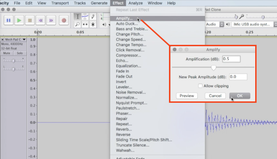The image size is (277, 159).
Task: Choose Noise Removal from Effect menu
Action: pos(131,92)
